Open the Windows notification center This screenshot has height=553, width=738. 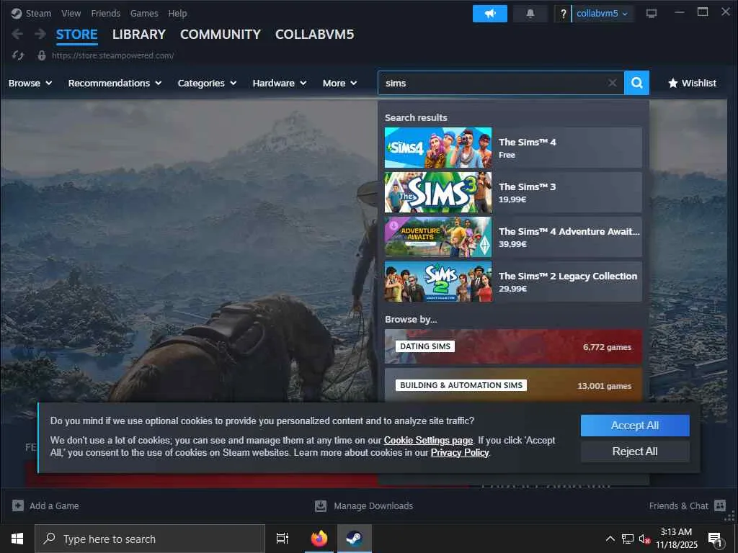tap(716, 539)
